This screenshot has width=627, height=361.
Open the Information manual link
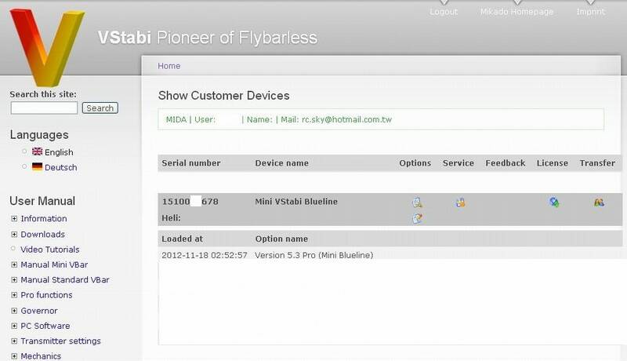click(x=44, y=218)
